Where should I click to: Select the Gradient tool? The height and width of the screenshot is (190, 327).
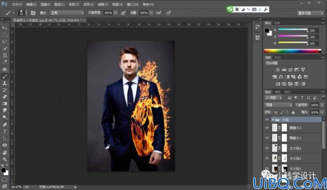[x=5, y=104]
